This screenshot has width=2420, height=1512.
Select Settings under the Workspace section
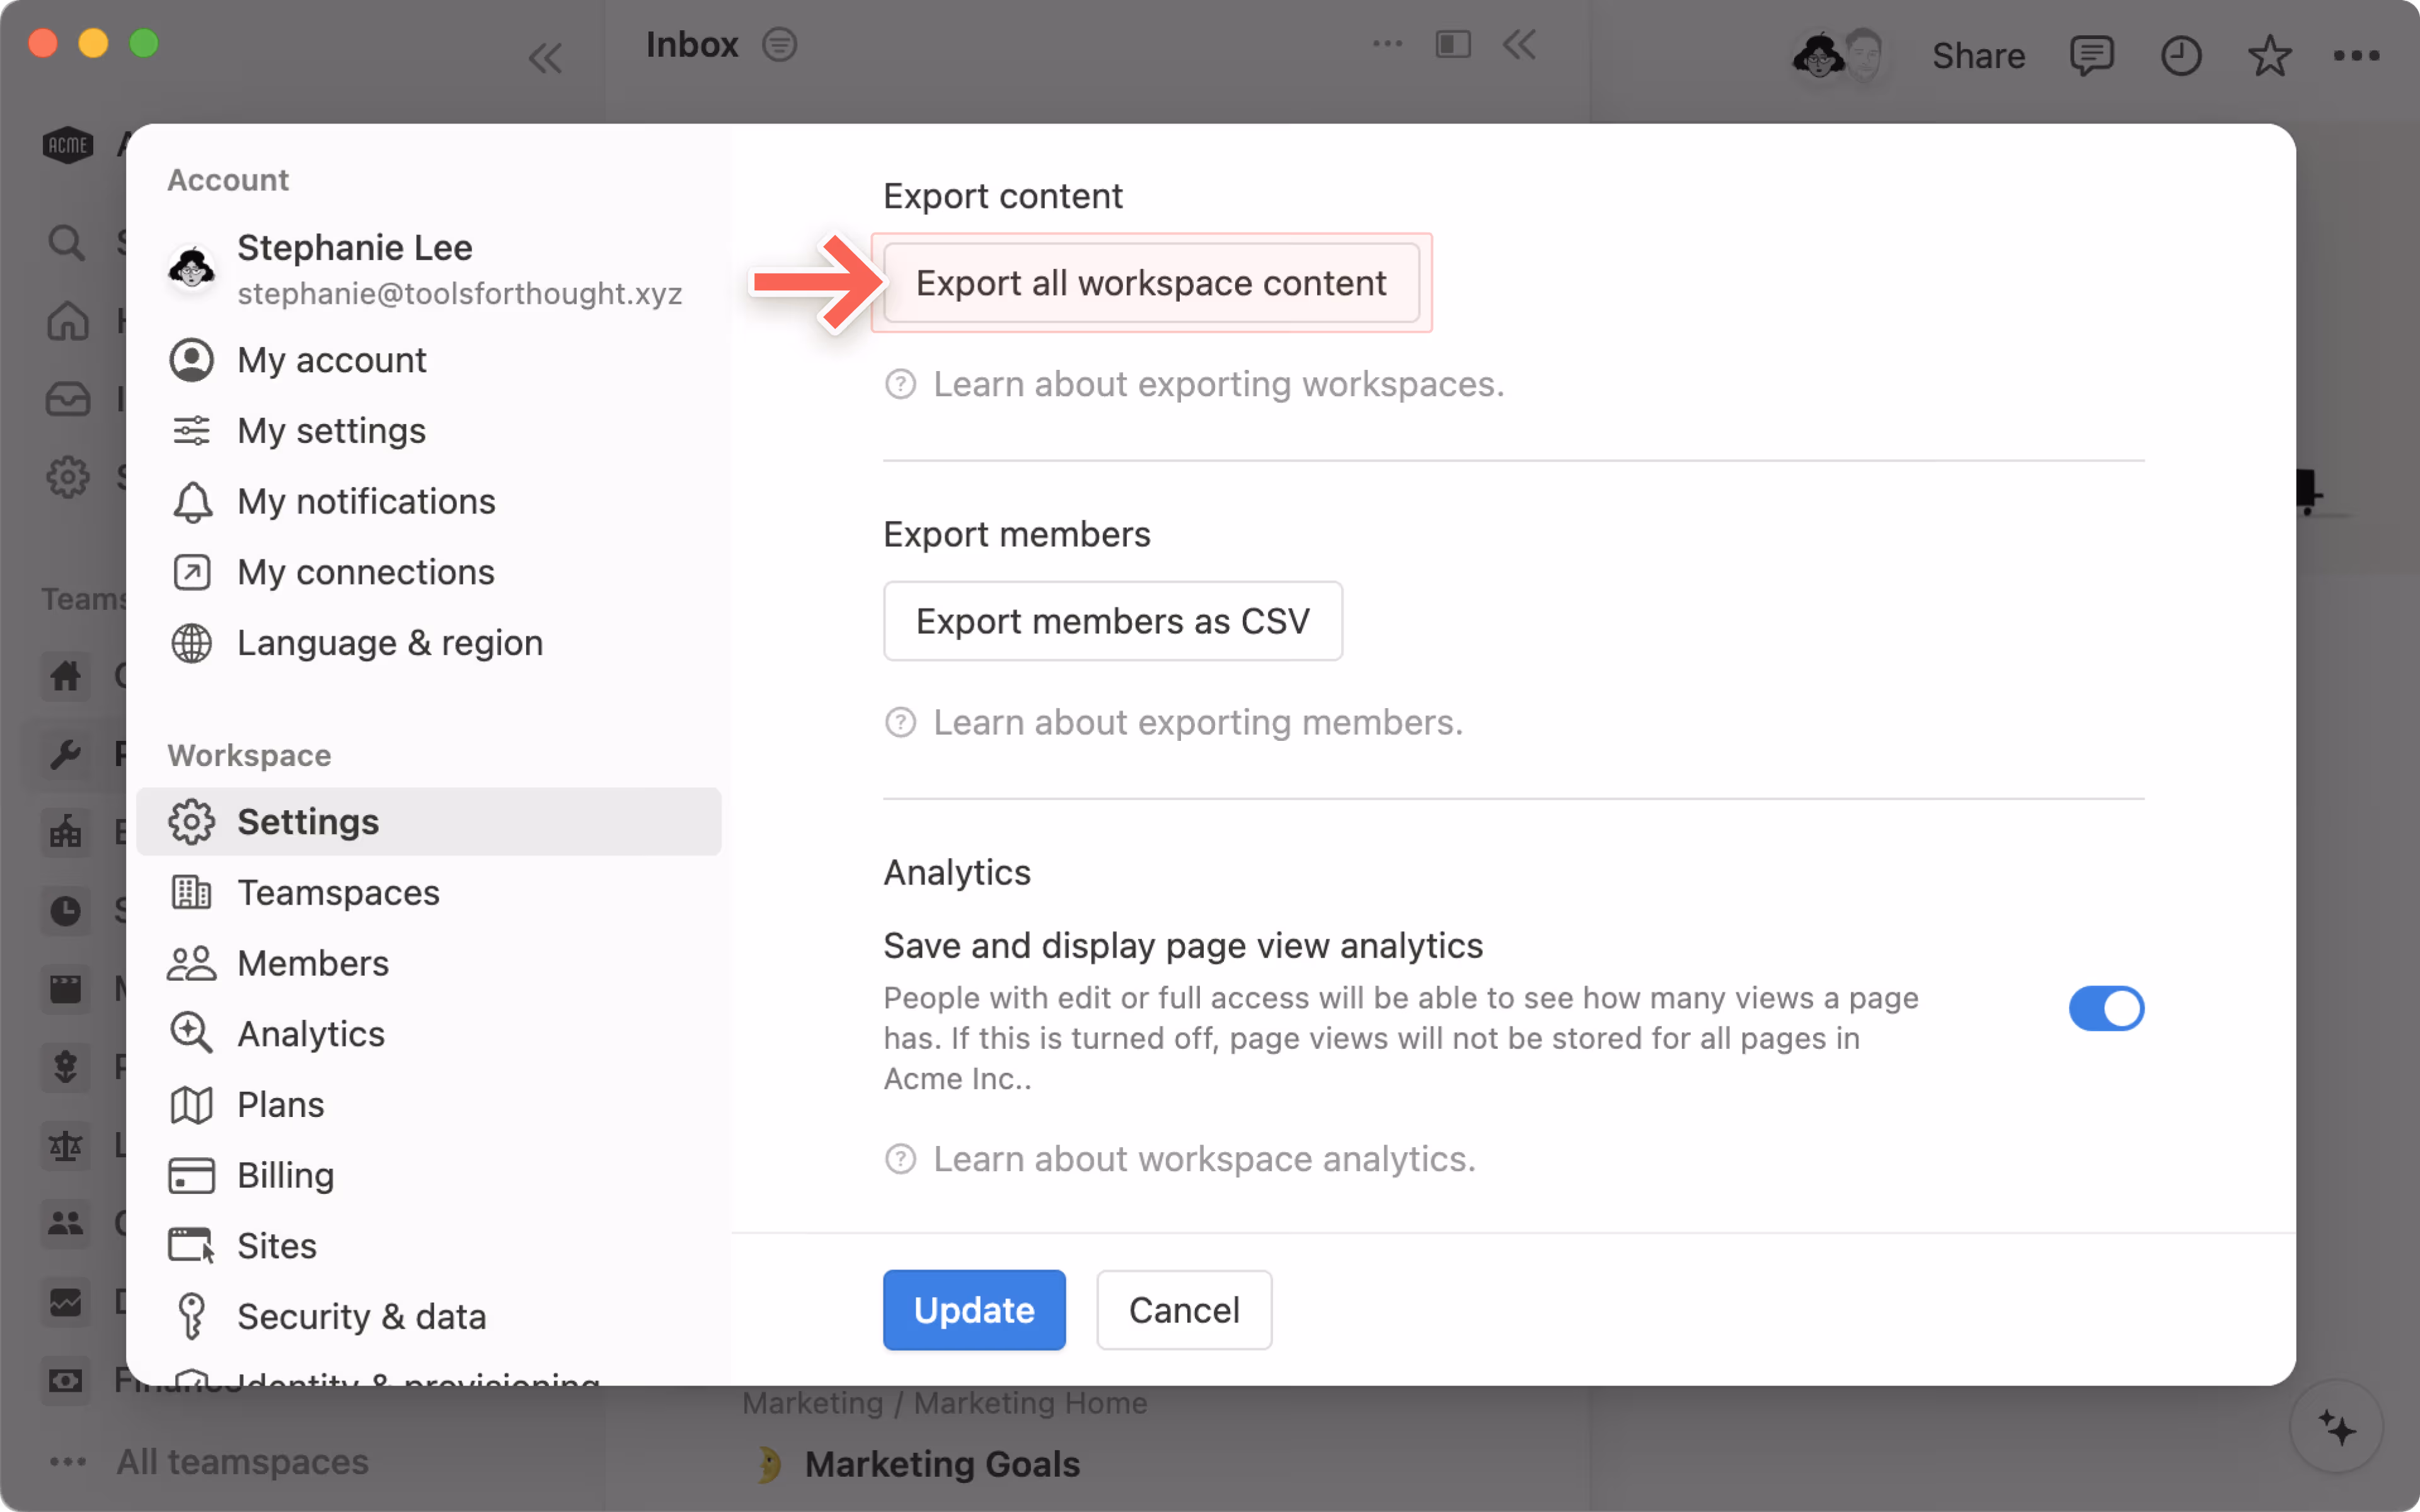(x=307, y=821)
